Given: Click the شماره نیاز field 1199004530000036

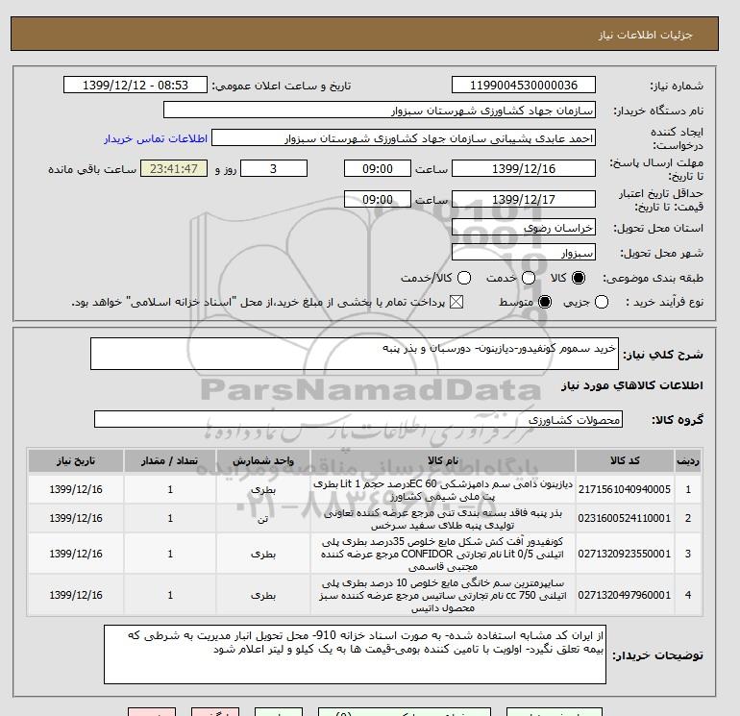Looking at the screenshot, I should [x=524, y=85].
